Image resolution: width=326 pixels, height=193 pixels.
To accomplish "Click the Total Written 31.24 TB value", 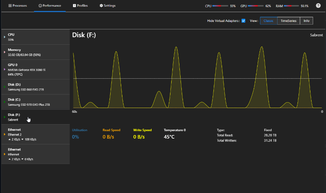I will (x=270, y=141).
